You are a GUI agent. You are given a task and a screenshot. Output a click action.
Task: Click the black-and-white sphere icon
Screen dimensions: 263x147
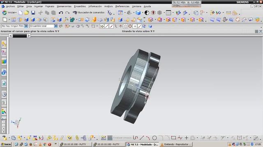pos(147,13)
